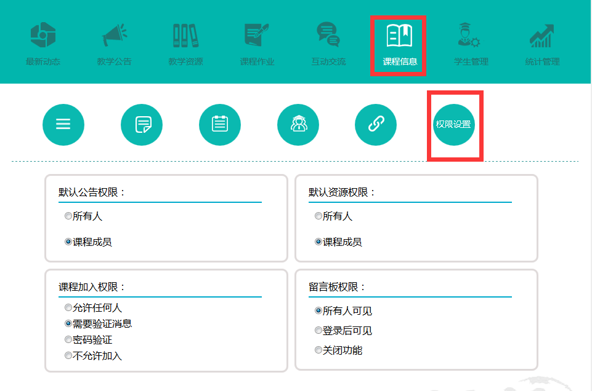The image size is (592, 391).
Task: Select 所有人 under 默认公告权限
Action: click(x=68, y=216)
